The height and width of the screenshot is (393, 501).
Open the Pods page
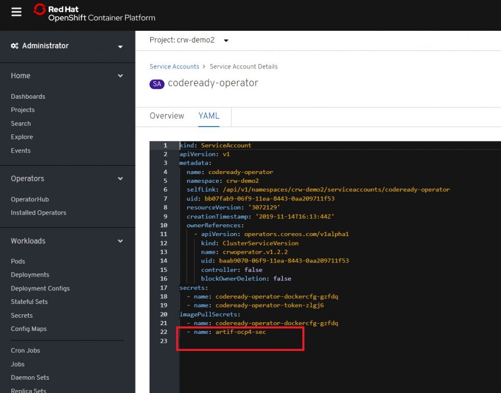click(18, 262)
